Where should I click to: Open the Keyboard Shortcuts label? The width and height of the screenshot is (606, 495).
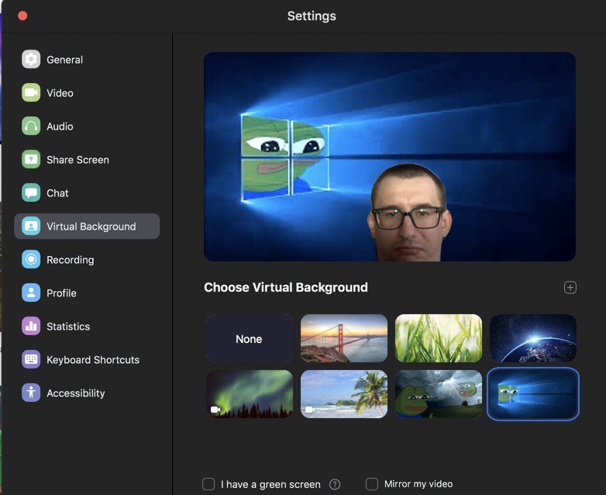[93, 360]
